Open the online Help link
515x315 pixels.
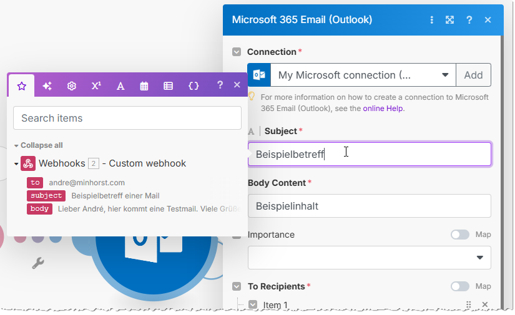click(x=383, y=109)
